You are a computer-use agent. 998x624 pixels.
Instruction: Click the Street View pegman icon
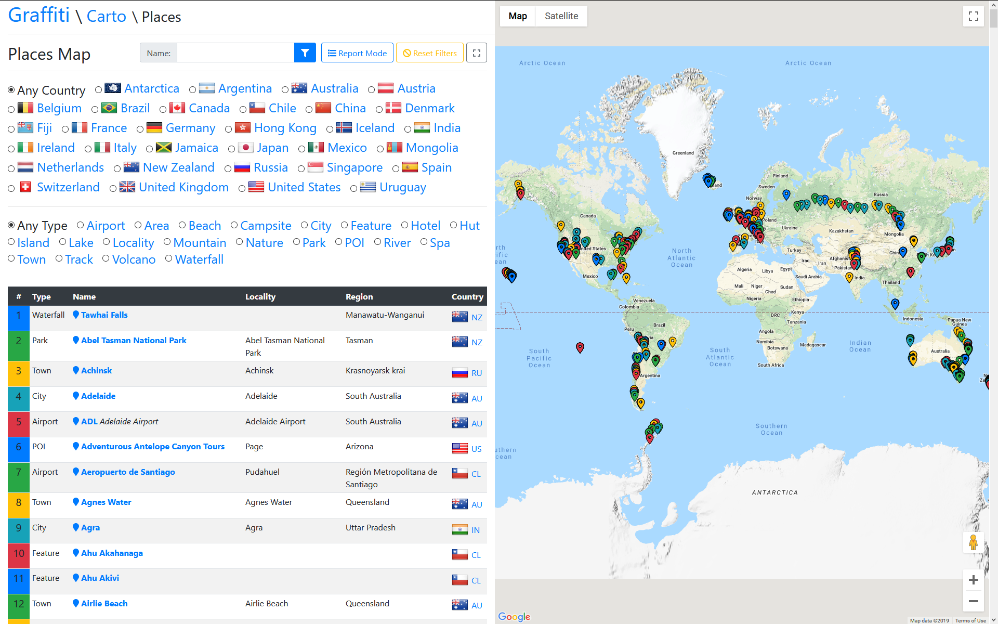point(973,542)
